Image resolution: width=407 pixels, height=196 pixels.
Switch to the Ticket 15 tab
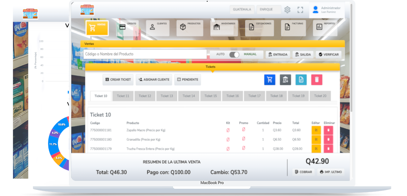click(211, 96)
